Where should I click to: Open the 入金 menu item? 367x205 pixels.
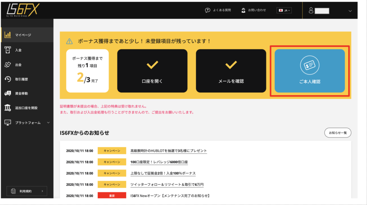click(x=27, y=50)
